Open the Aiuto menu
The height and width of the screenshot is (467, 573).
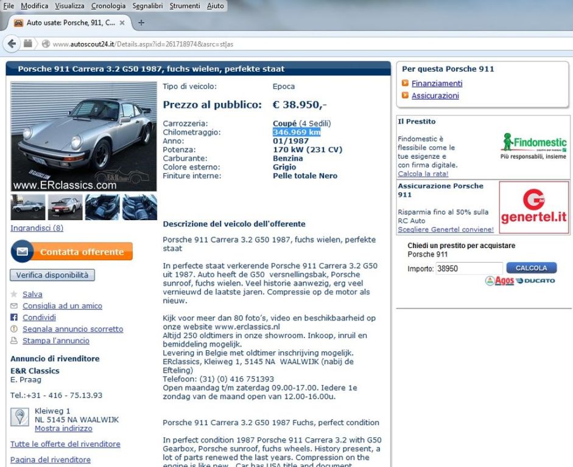click(215, 6)
